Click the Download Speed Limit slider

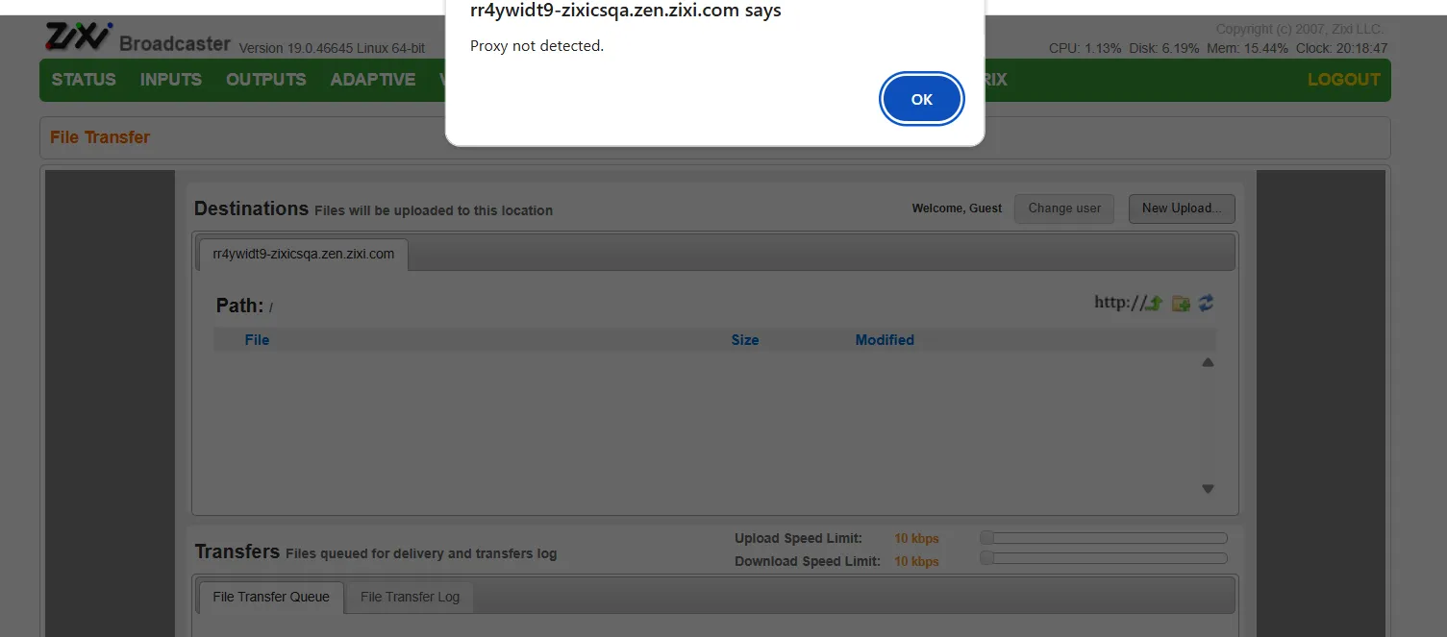(x=1104, y=558)
